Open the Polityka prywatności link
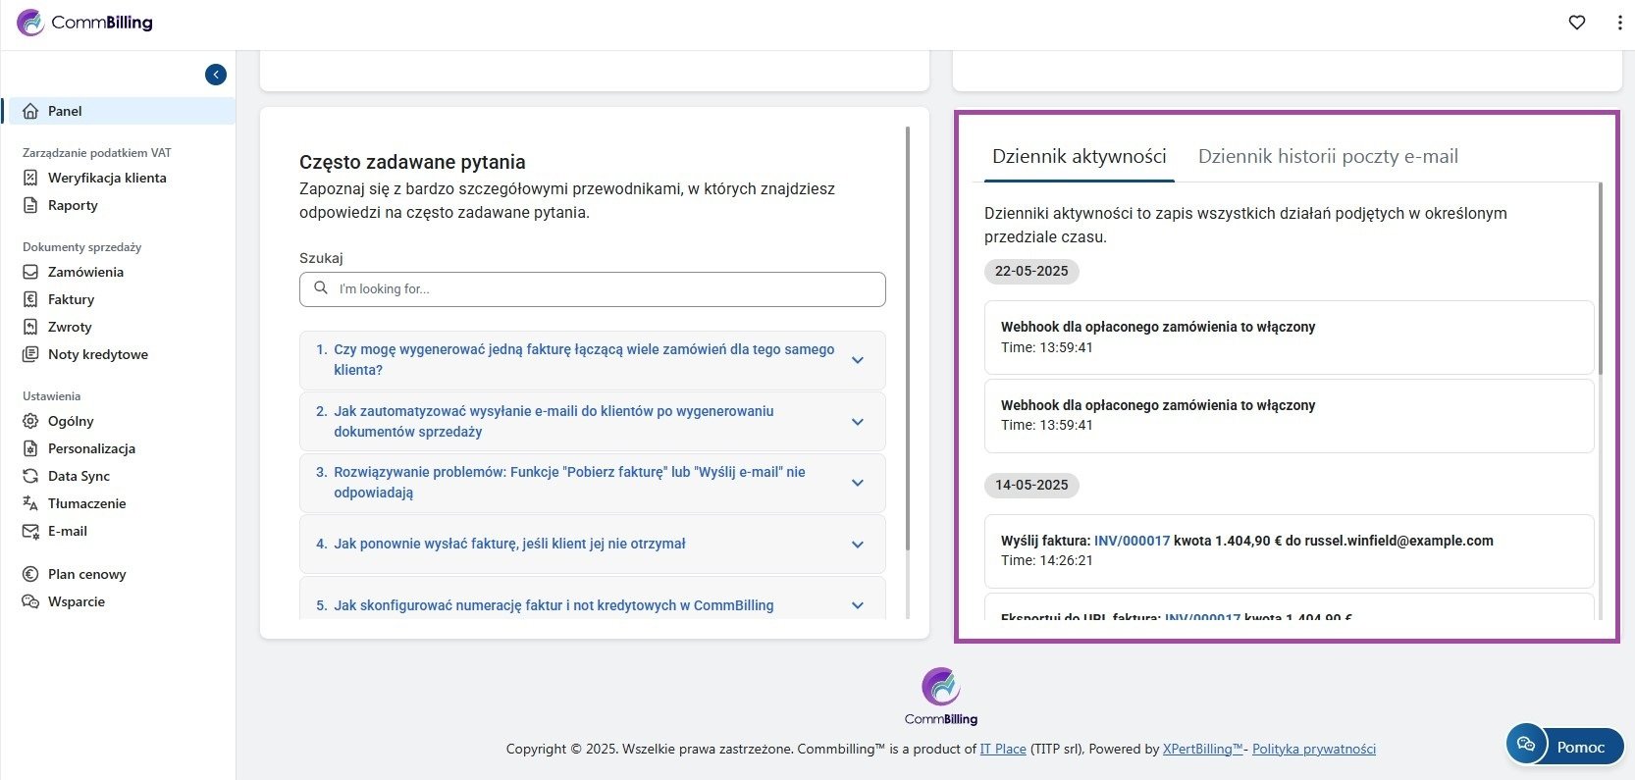The height and width of the screenshot is (780, 1635). (1313, 749)
